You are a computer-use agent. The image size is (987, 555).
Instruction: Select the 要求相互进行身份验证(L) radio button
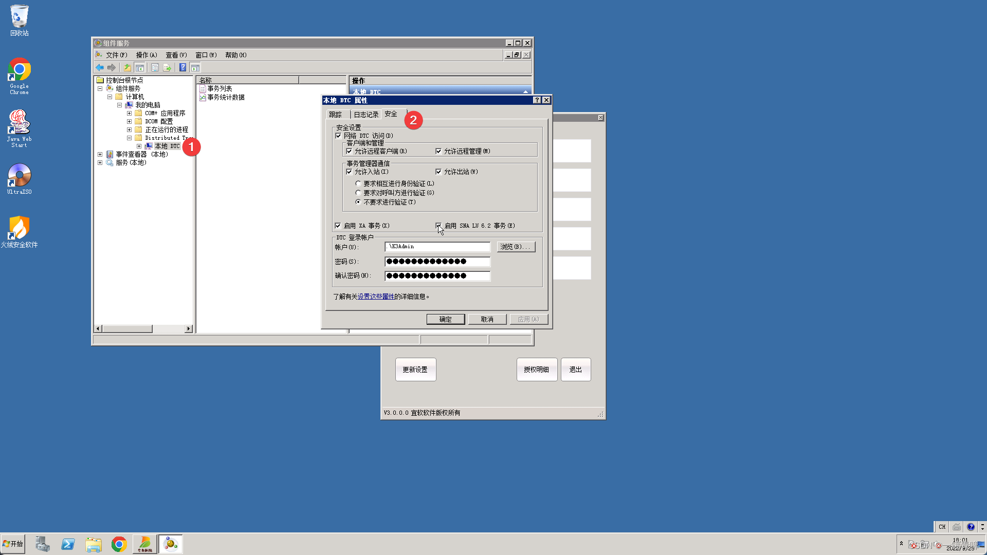[358, 183]
